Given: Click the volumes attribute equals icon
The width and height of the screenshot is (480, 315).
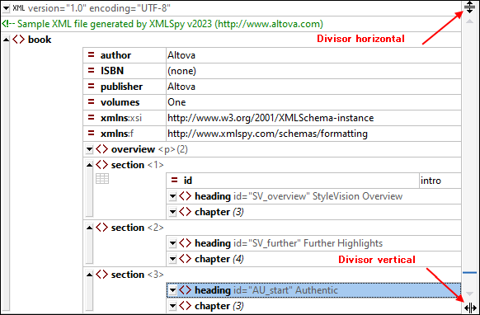Looking at the screenshot, I should pos(91,101).
